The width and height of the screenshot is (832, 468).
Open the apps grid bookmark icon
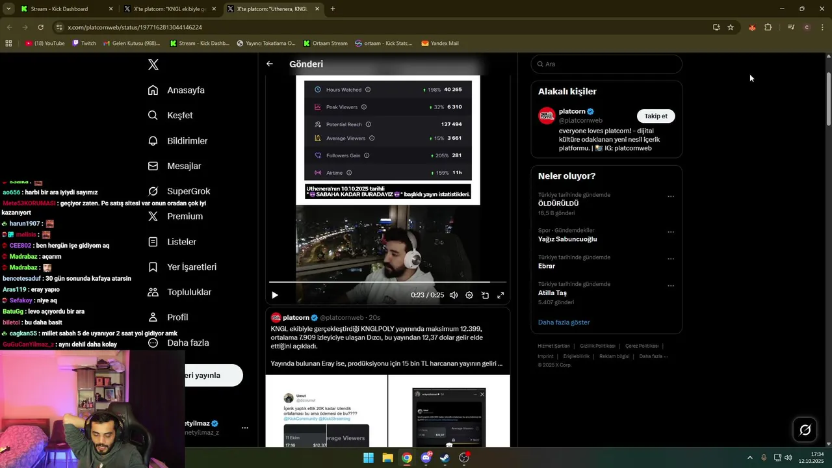click(x=8, y=44)
